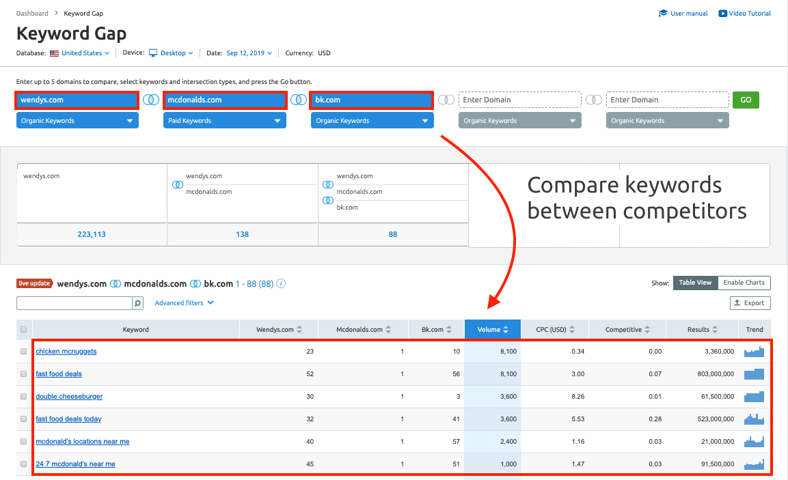The width and height of the screenshot is (788, 480).
Task: Open 24 7 mcdonald's near me link
Action: tap(75, 464)
